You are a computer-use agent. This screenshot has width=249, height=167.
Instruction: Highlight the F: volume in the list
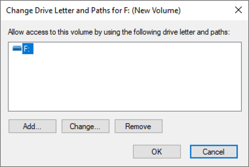click(x=28, y=49)
